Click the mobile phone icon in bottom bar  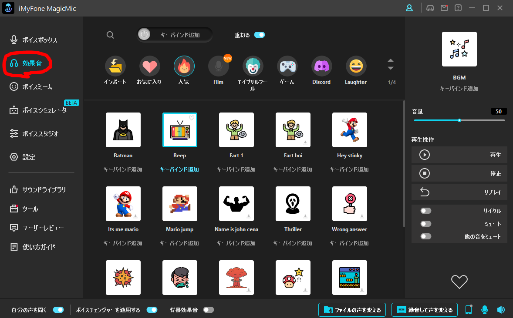tap(469, 310)
